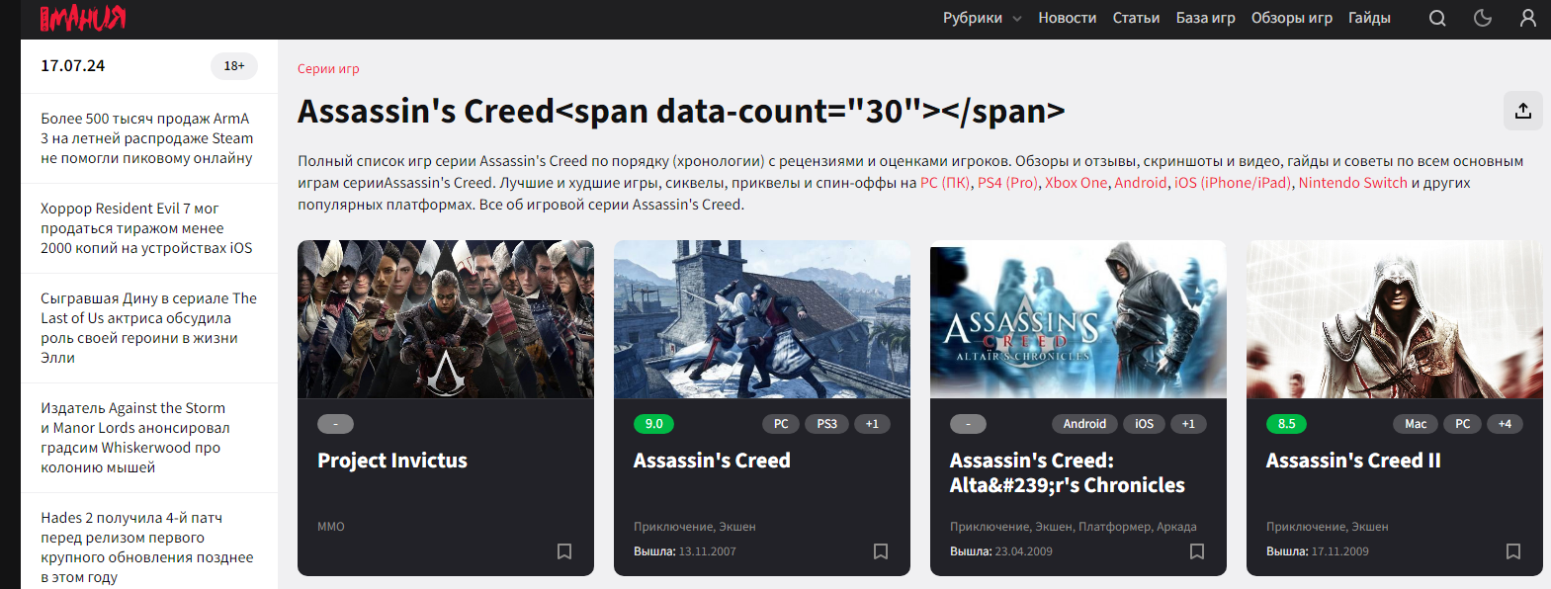
Task: Click the release date 23.04.2009
Action: (1024, 551)
